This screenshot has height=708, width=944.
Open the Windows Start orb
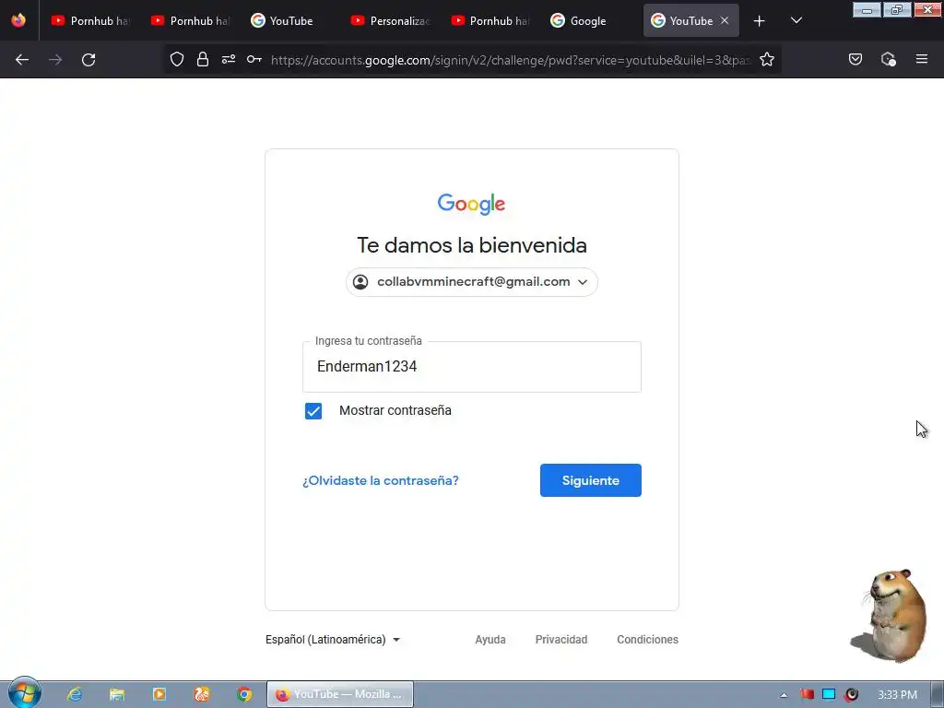(x=25, y=693)
